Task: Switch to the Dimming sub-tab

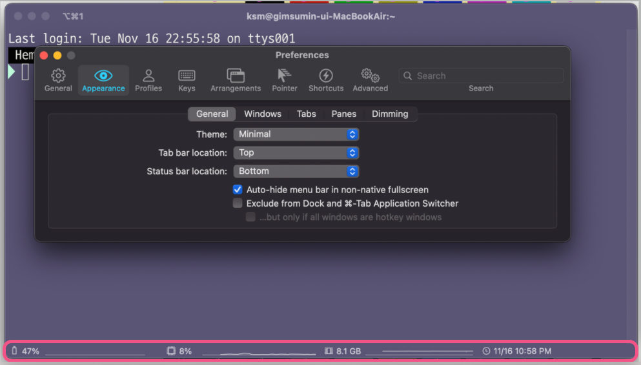Action: tap(390, 114)
